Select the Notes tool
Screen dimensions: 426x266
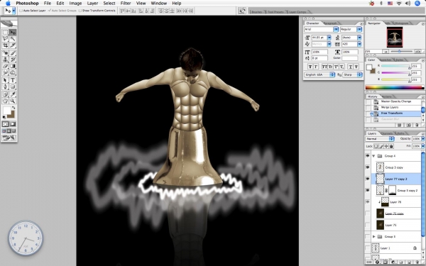point(5,94)
